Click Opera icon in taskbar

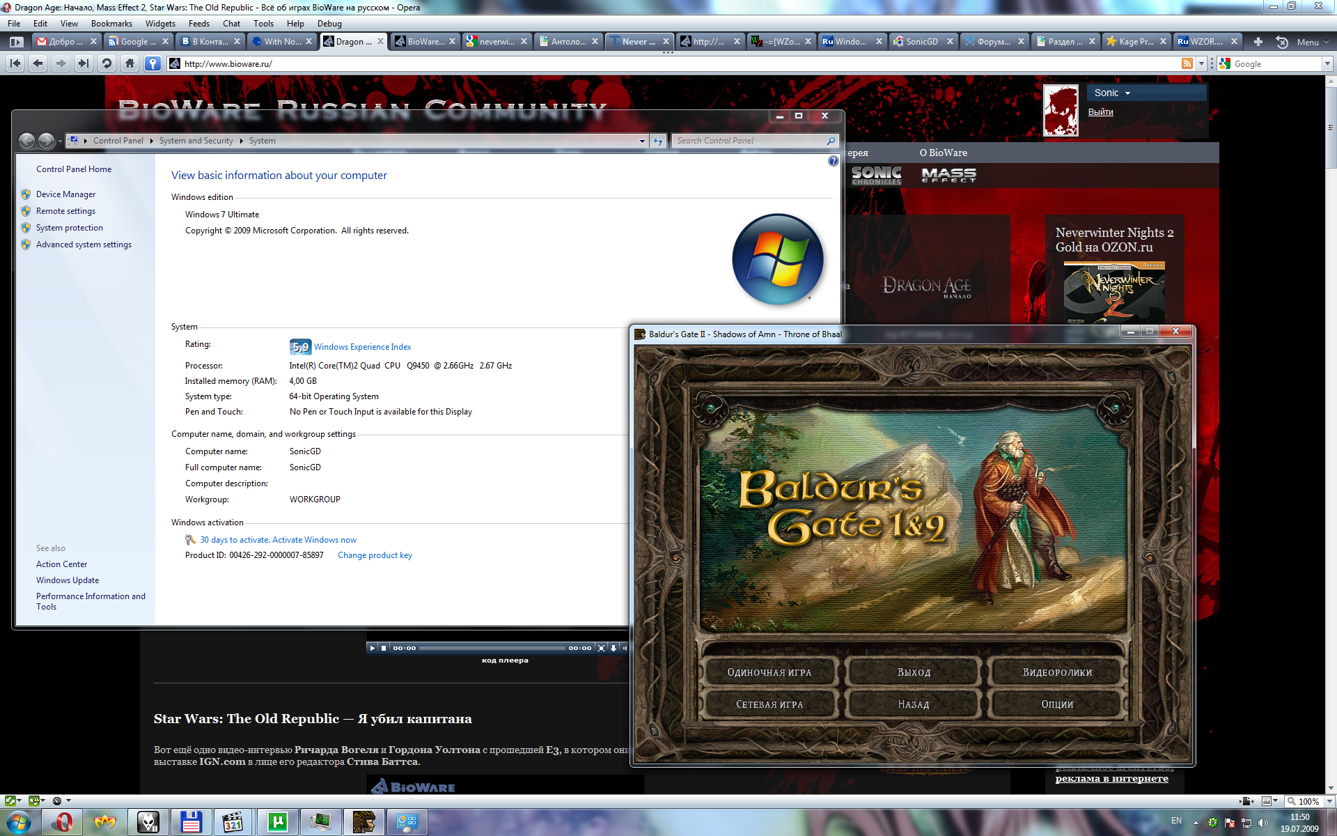tap(62, 822)
